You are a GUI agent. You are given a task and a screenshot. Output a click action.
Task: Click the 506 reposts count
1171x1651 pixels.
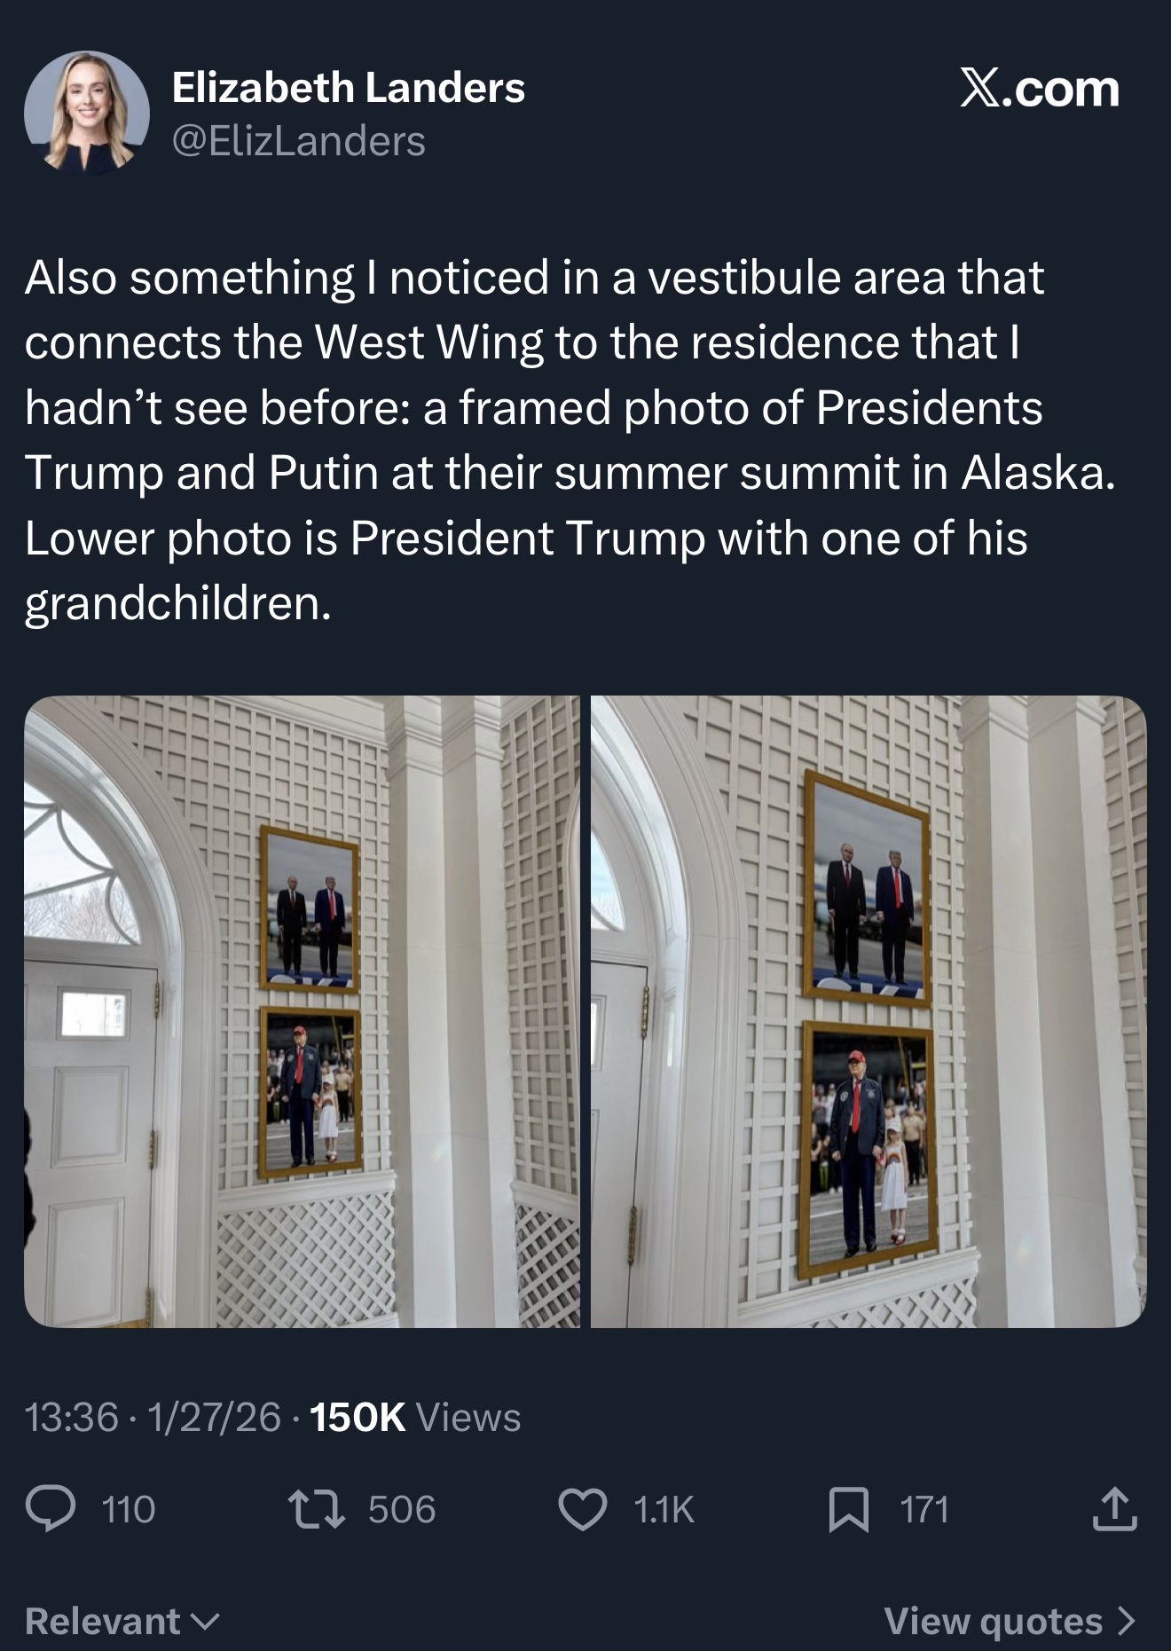tap(402, 1509)
